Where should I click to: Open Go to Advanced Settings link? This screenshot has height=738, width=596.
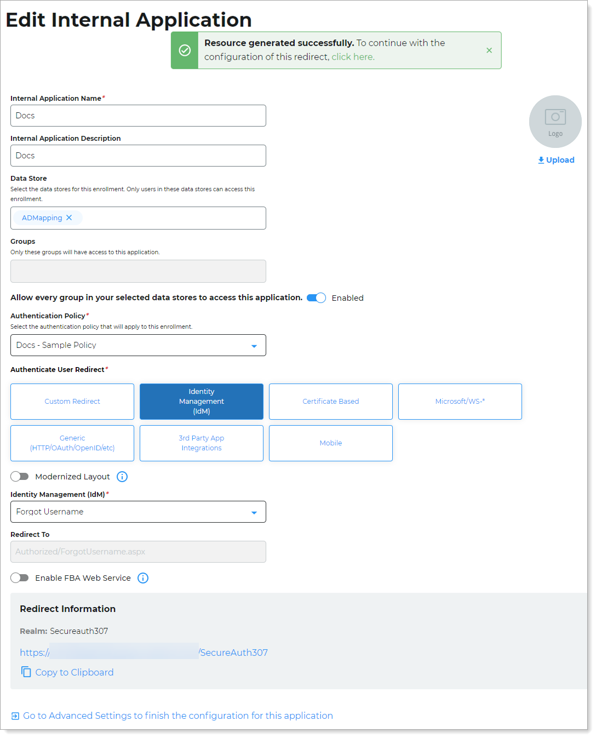click(x=177, y=716)
